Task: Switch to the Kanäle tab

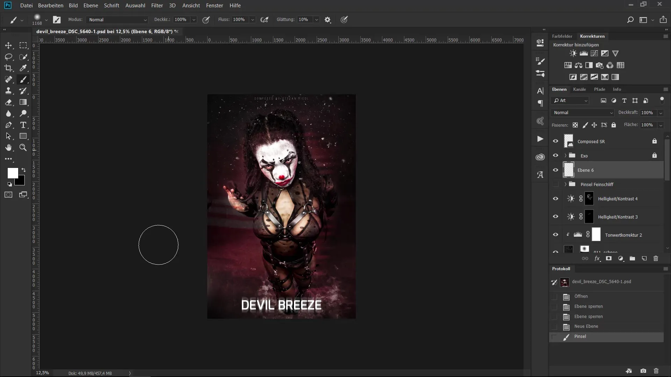Action: pos(579,89)
